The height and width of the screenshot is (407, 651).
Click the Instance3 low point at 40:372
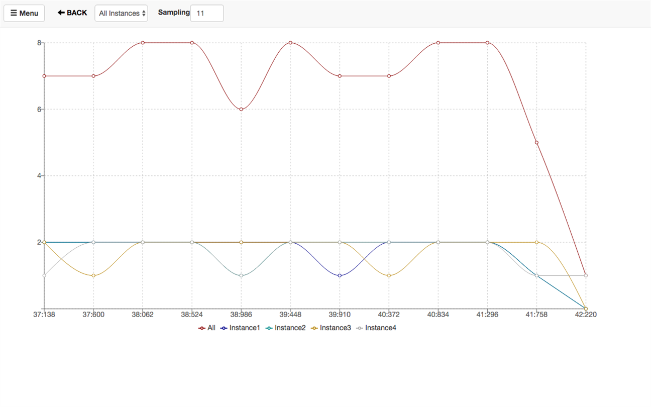pyautogui.click(x=389, y=275)
